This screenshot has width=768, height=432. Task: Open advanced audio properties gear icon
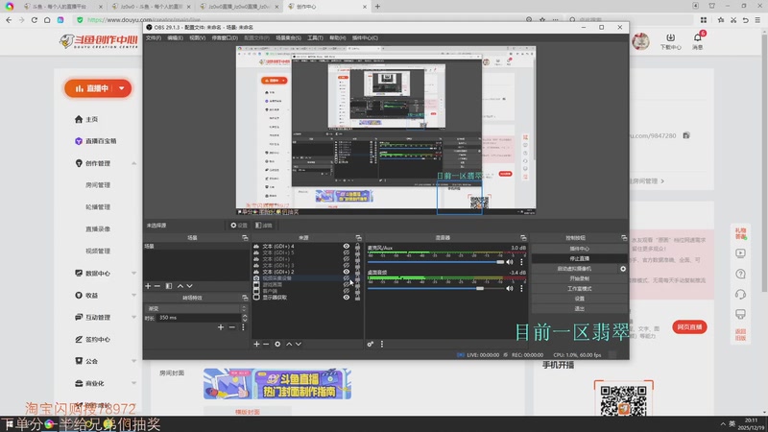(x=371, y=345)
